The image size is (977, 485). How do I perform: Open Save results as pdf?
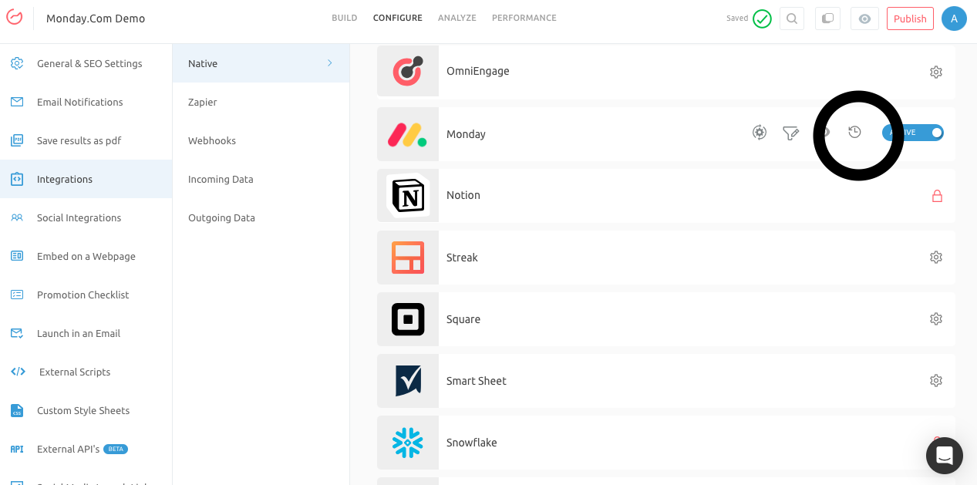click(86, 140)
